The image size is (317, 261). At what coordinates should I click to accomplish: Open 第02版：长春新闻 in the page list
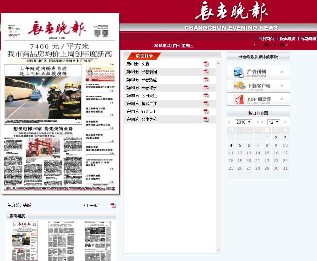click(141, 72)
